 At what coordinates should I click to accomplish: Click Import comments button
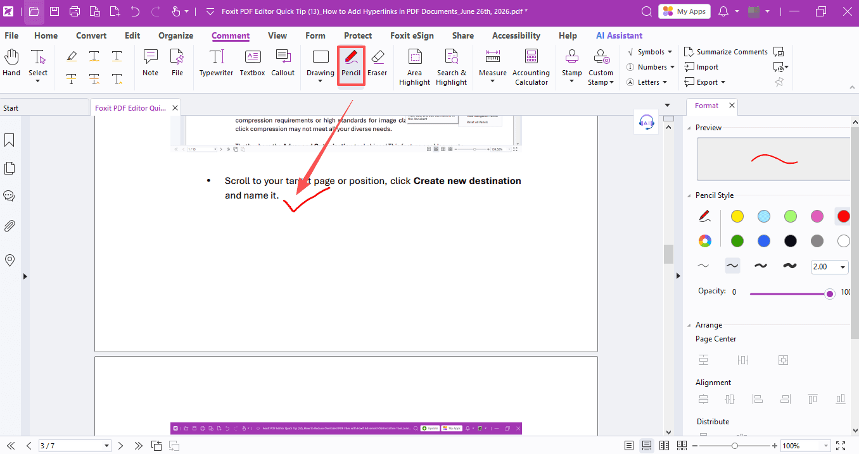pos(701,67)
